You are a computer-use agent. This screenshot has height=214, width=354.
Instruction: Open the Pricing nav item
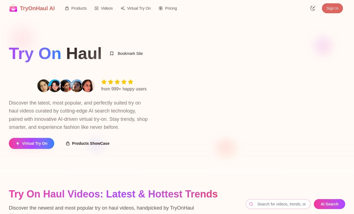[168, 8]
